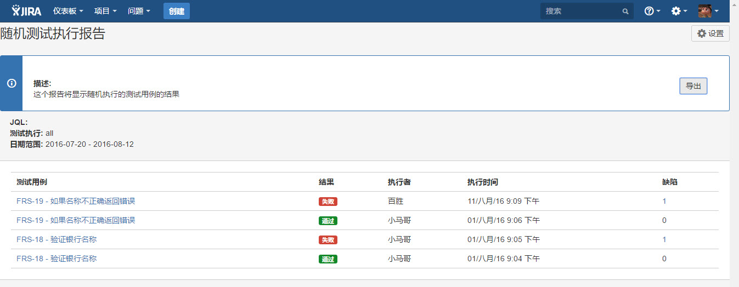Click defect count 0 for FRS-19 at 9:06
Screen dimensions: 739x287
coord(664,220)
